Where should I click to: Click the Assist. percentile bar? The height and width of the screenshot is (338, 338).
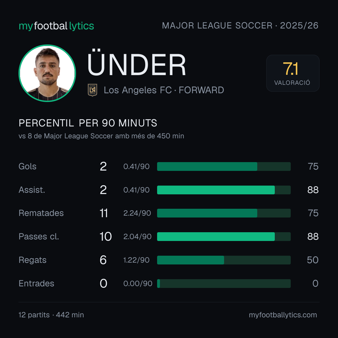pyautogui.click(x=224, y=190)
